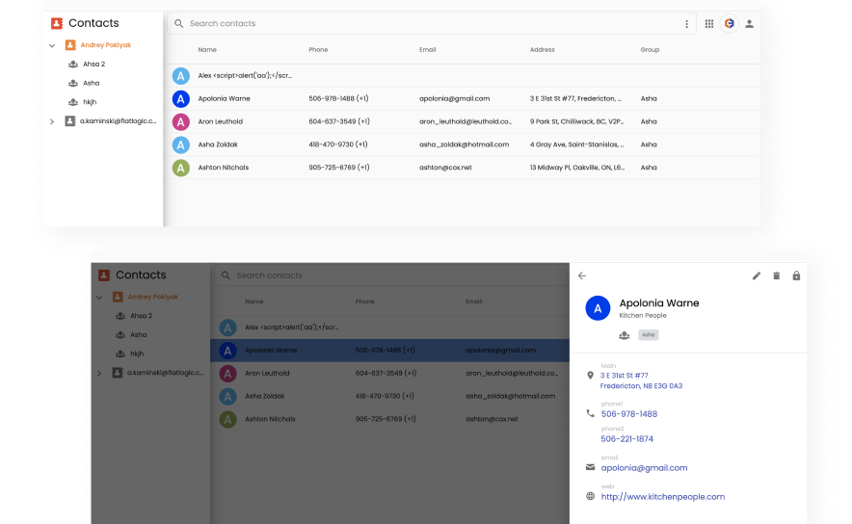Click the back arrow in contact details panel
852x524 pixels.
pos(582,276)
